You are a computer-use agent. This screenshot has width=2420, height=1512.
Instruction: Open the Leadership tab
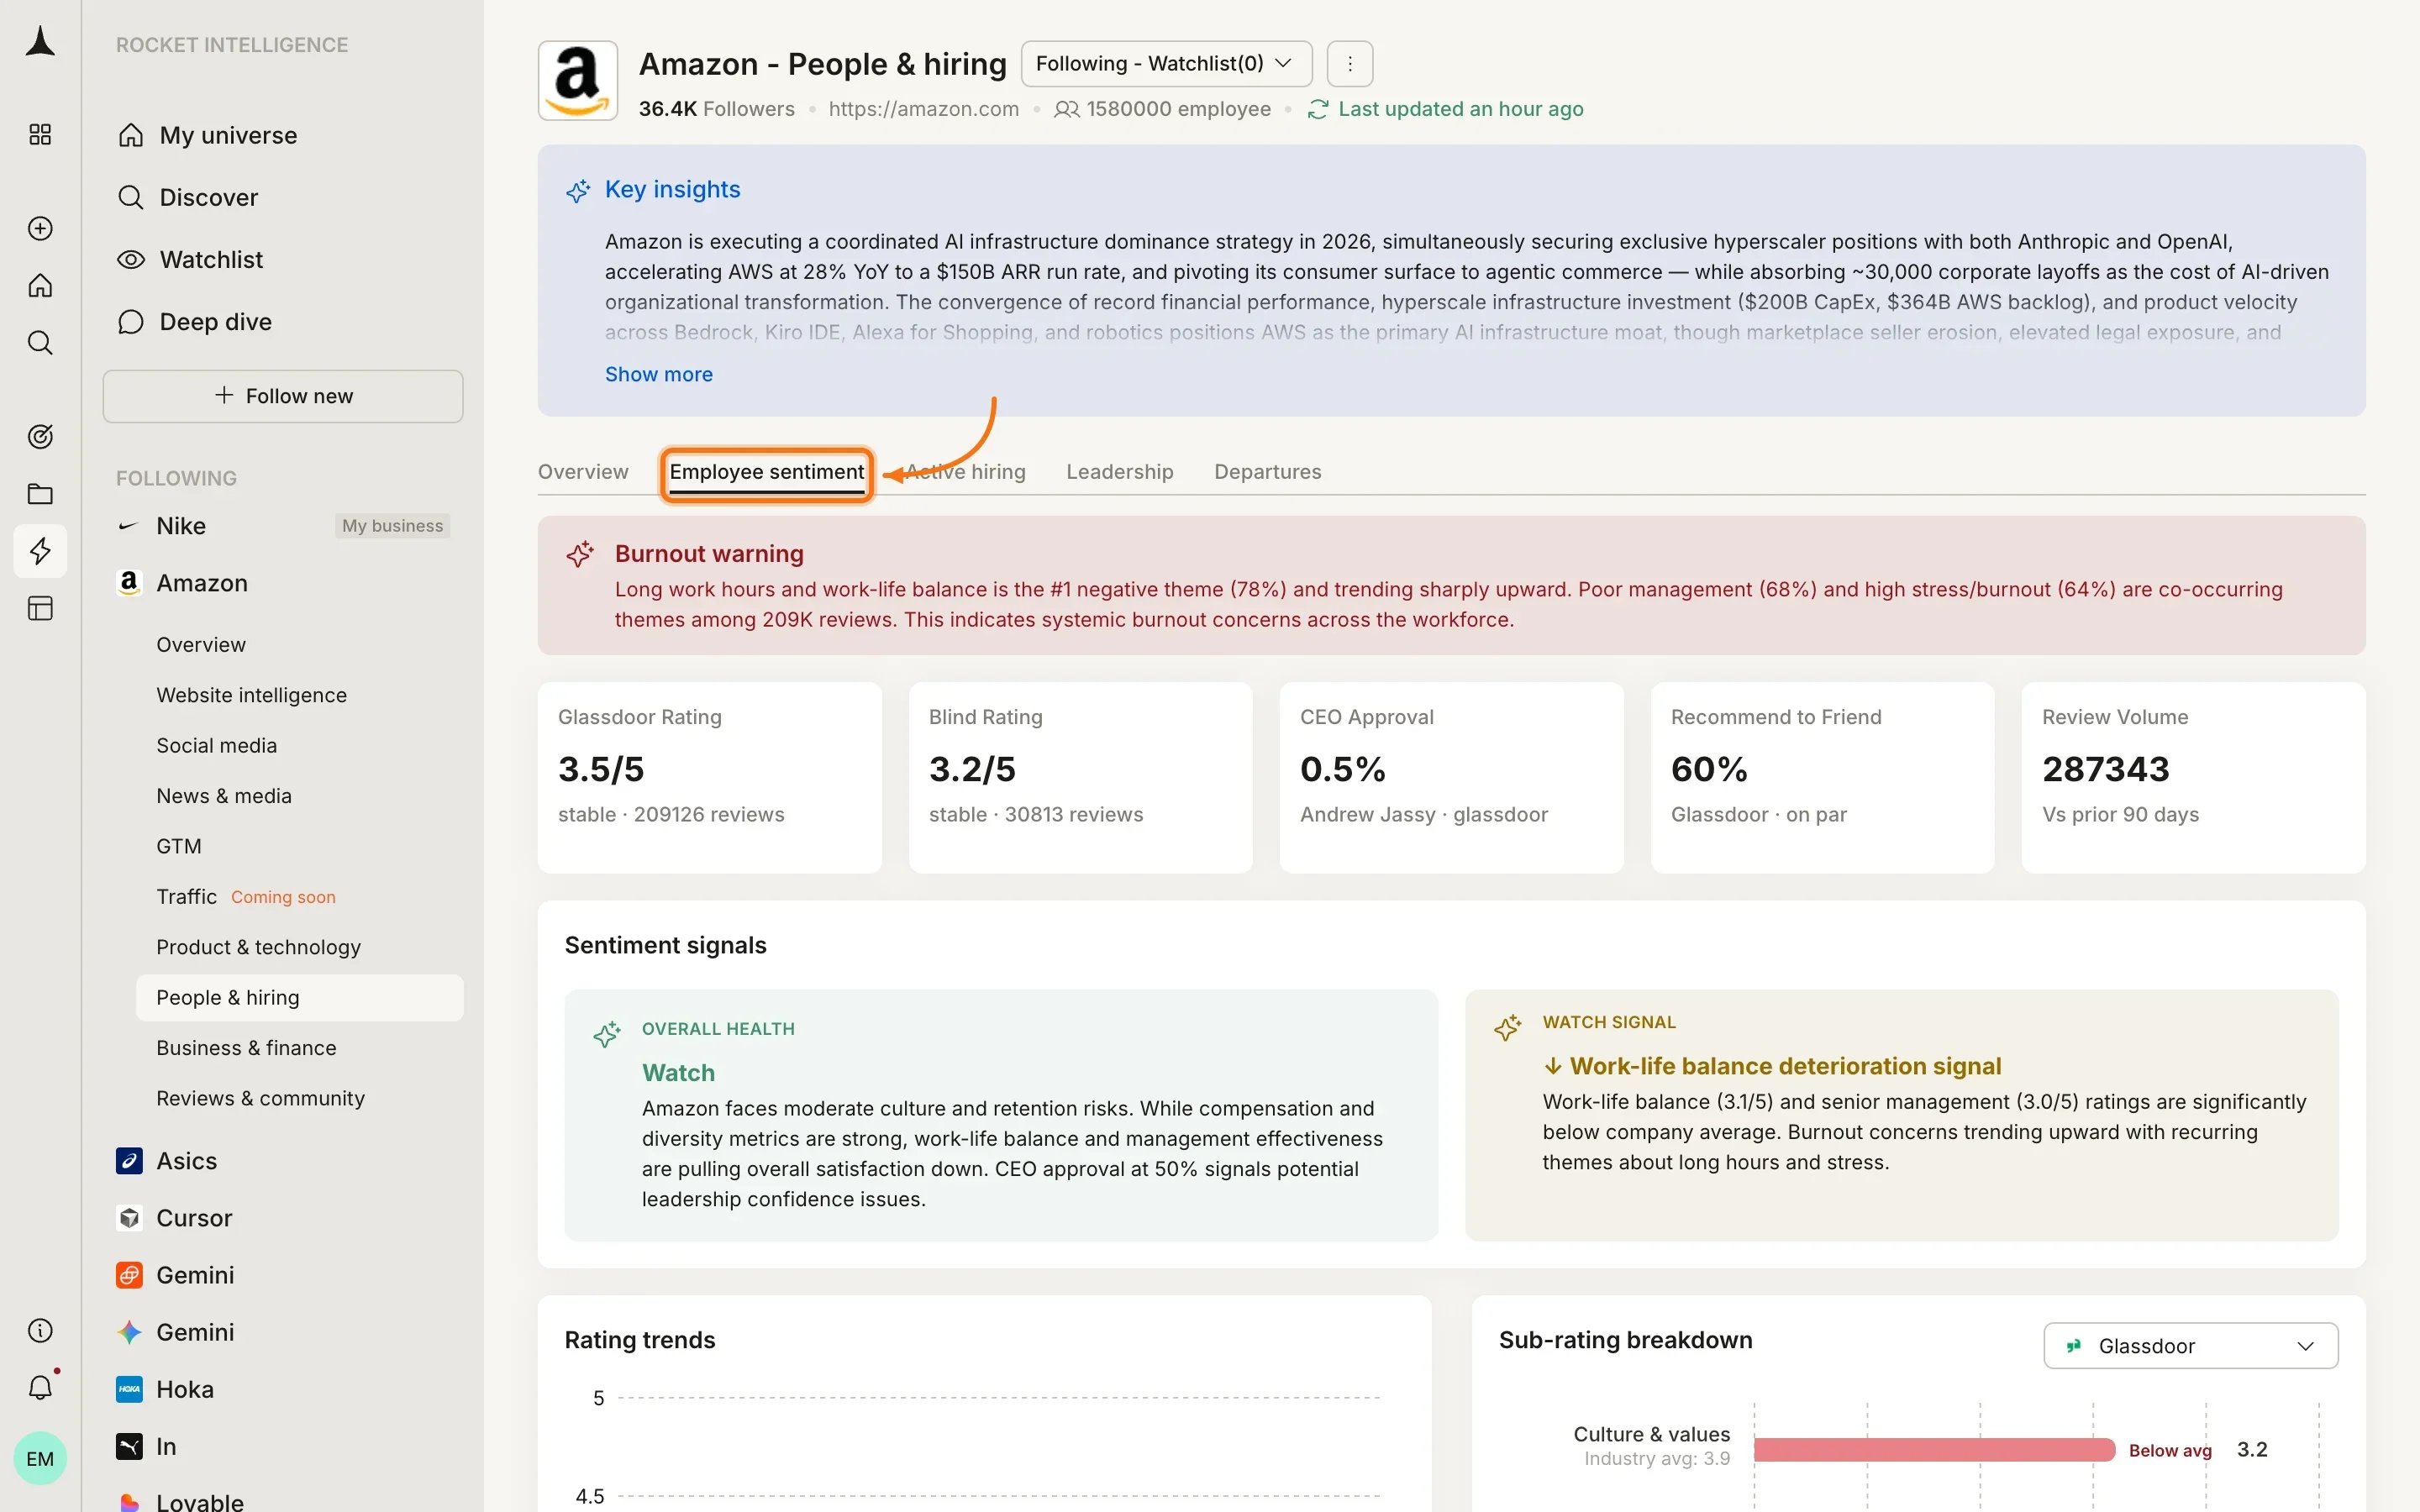pyautogui.click(x=1119, y=472)
